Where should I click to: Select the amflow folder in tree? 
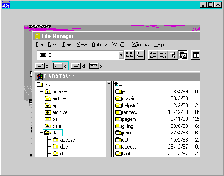tap(56, 98)
